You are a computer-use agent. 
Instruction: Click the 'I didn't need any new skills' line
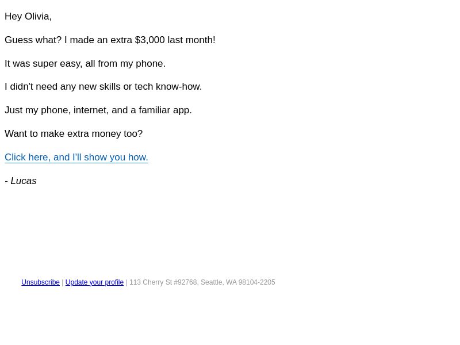pos(103,87)
